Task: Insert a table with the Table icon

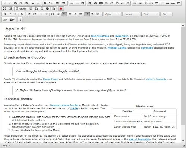Action: 101,3
